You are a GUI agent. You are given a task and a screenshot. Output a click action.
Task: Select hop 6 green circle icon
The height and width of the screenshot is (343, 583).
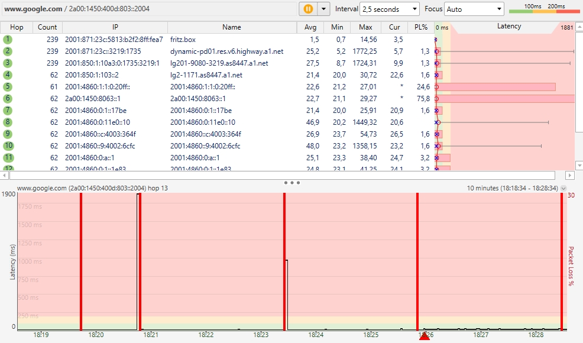pyautogui.click(x=8, y=98)
